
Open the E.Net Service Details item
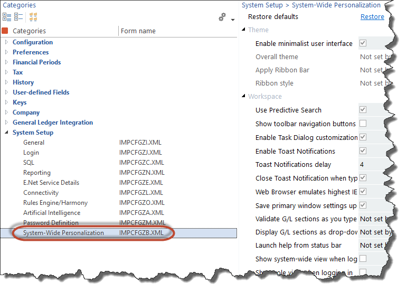(x=51, y=183)
